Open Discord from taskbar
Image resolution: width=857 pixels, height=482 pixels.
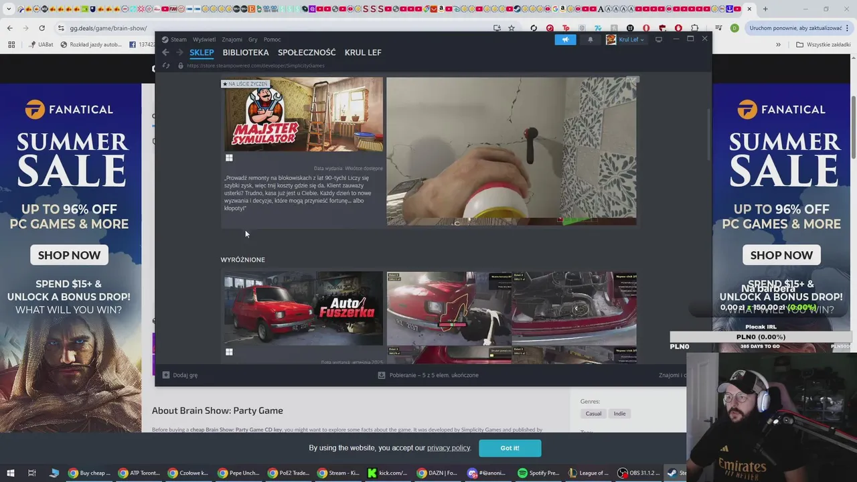[x=489, y=473]
